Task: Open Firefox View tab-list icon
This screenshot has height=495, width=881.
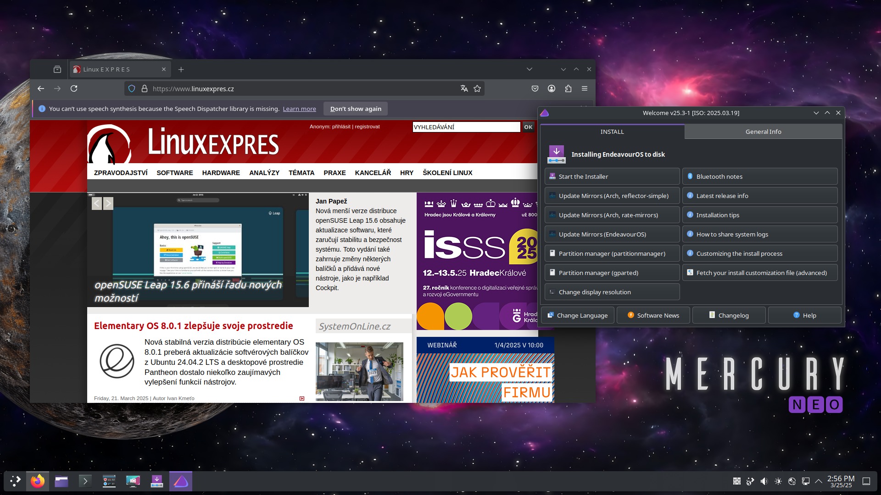Action: (x=57, y=69)
